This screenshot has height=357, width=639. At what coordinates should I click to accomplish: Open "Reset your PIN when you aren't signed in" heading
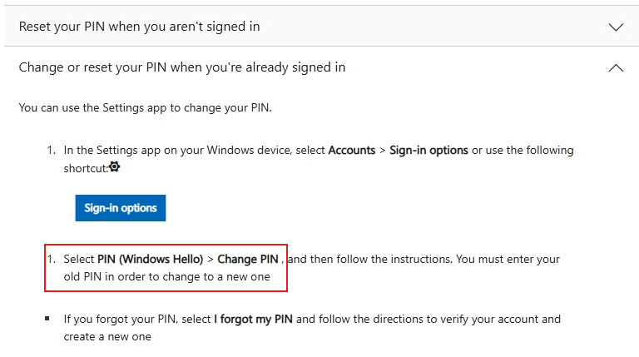140,27
